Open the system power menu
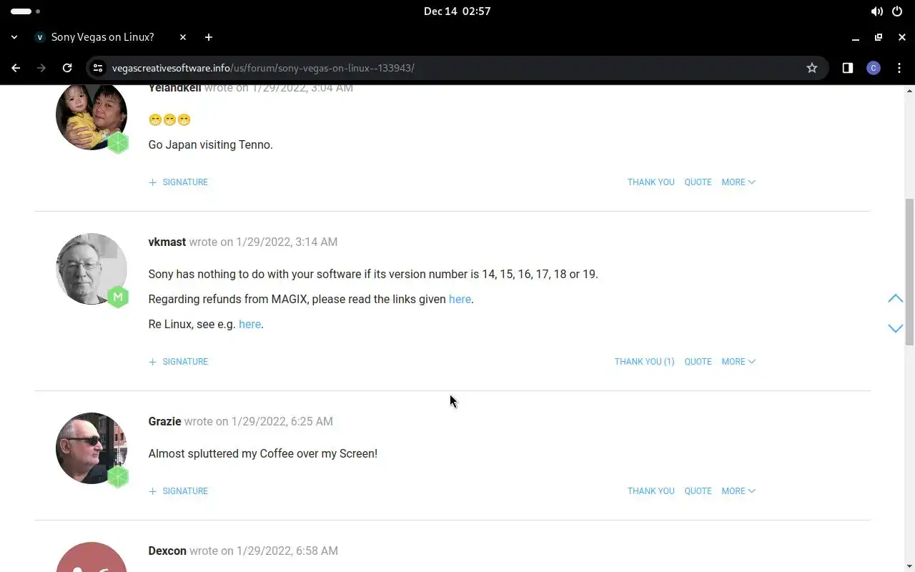Screen dimensions: 915x572 898,11
